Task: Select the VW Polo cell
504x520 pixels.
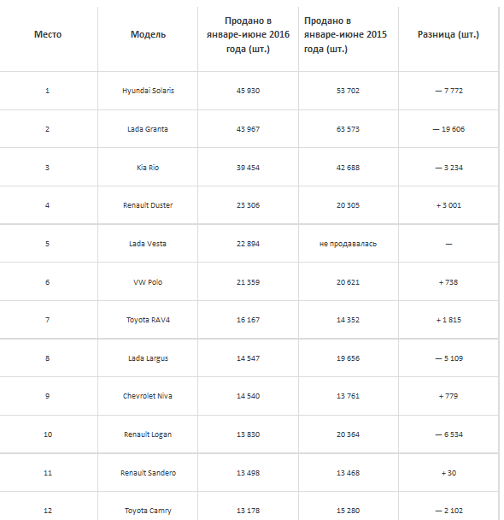Action: click(x=148, y=282)
